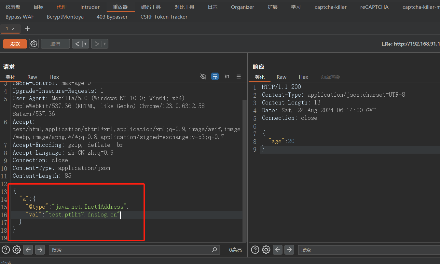Open the 日志 logger tab
The image size is (440, 264).
[x=213, y=7]
